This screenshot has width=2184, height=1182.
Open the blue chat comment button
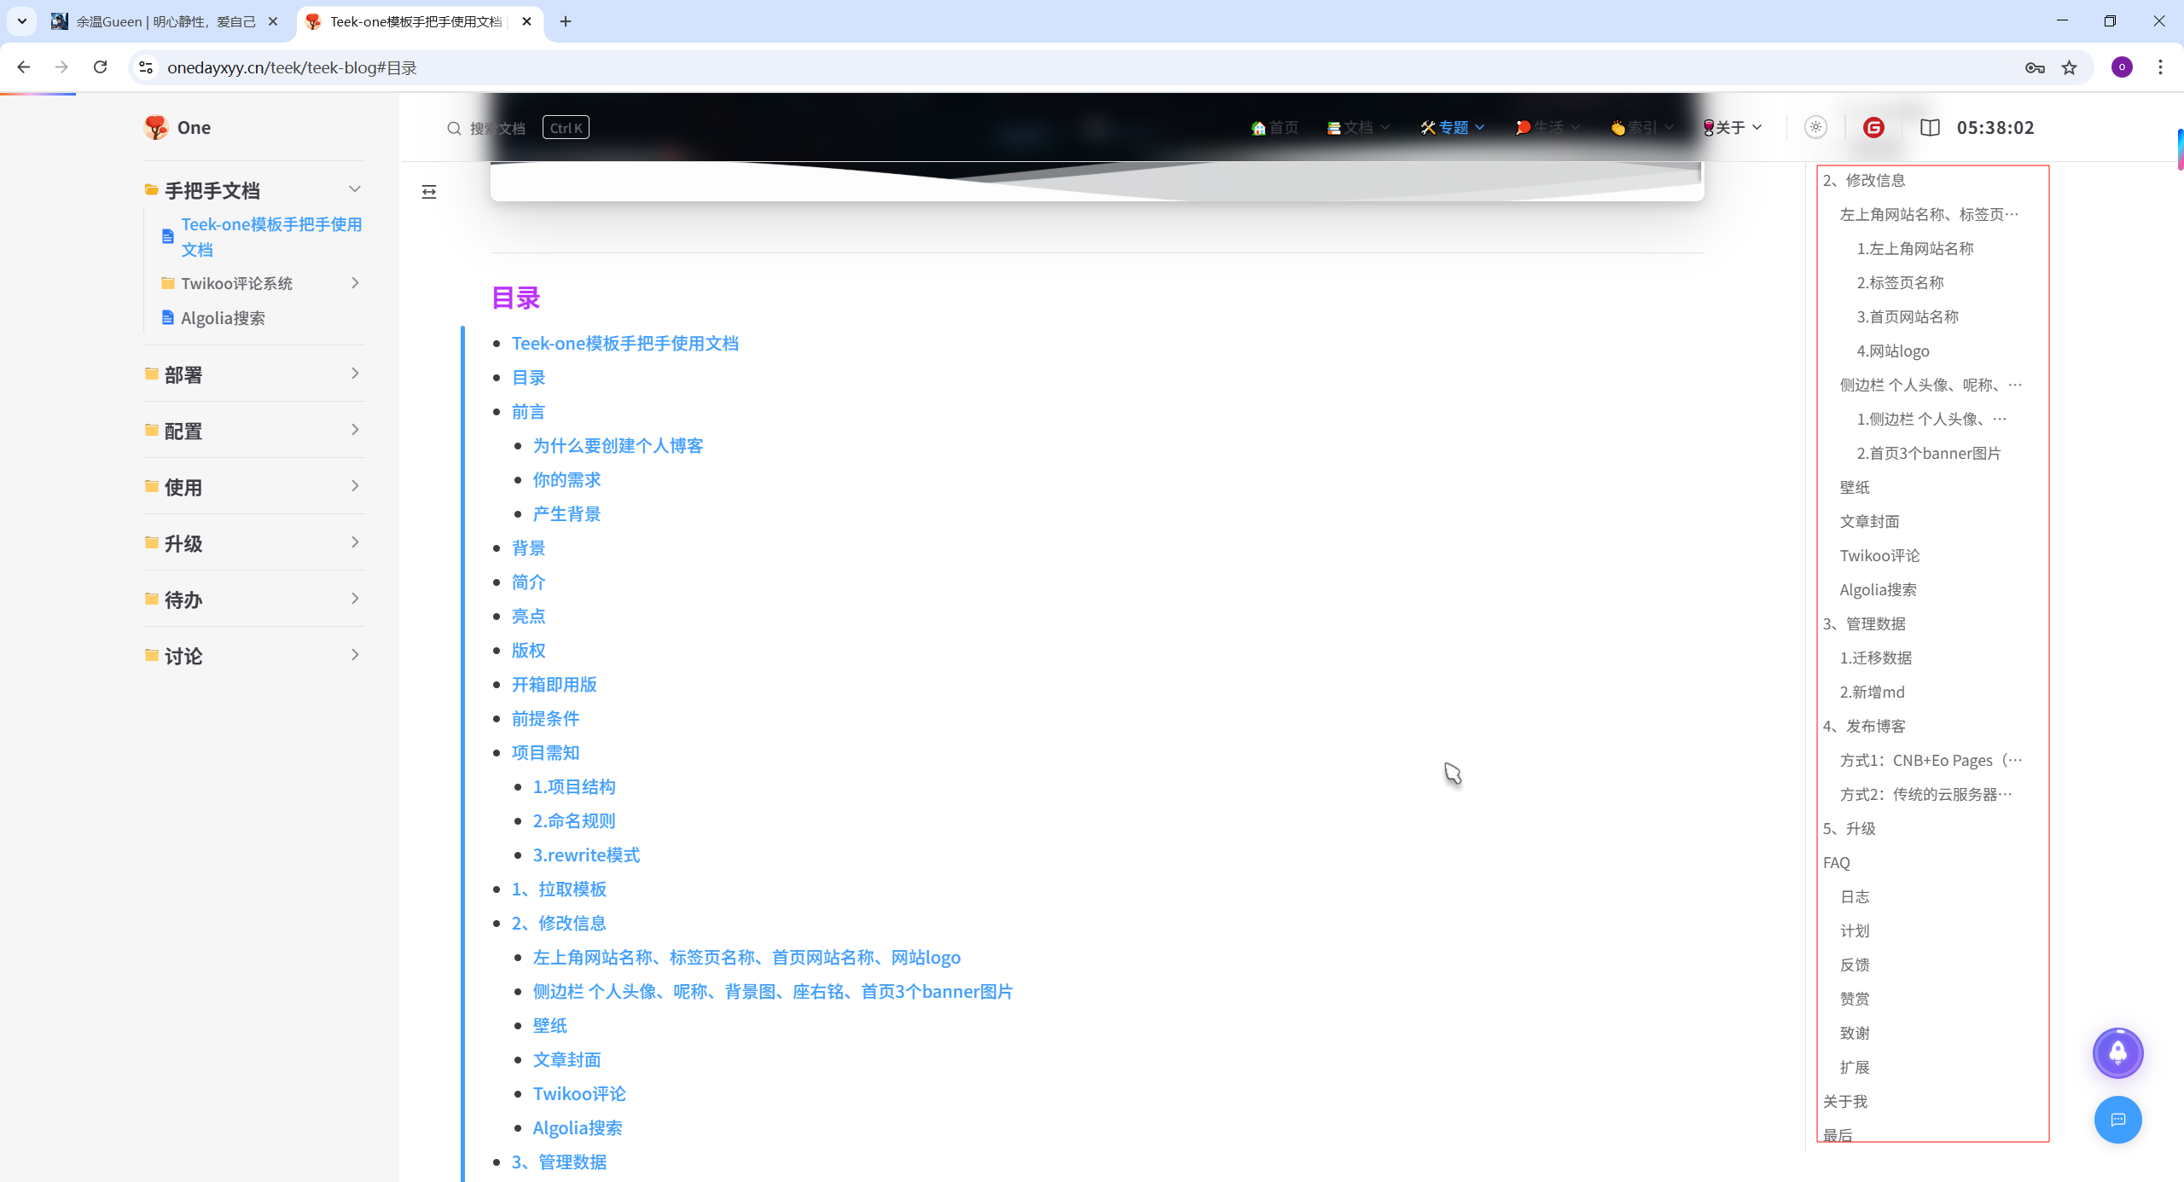pyautogui.click(x=2117, y=1120)
